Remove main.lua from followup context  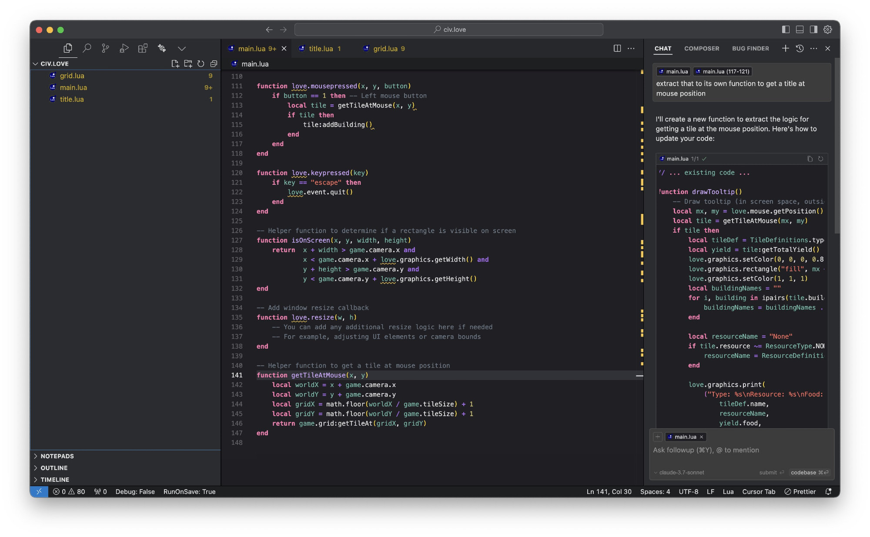pos(701,437)
